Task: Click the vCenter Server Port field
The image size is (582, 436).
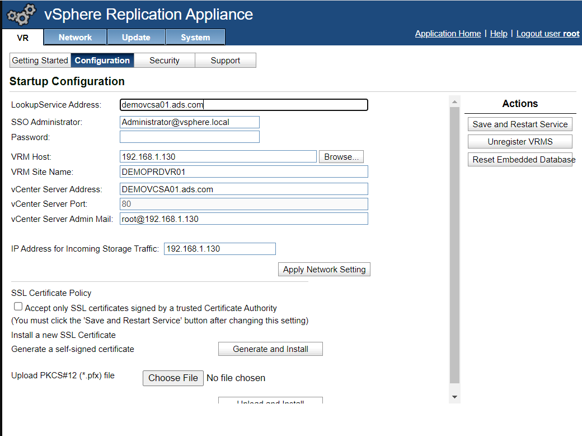Action: pos(244,203)
